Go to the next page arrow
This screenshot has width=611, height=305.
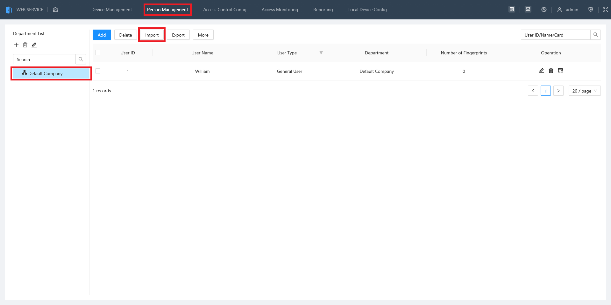tap(558, 91)
